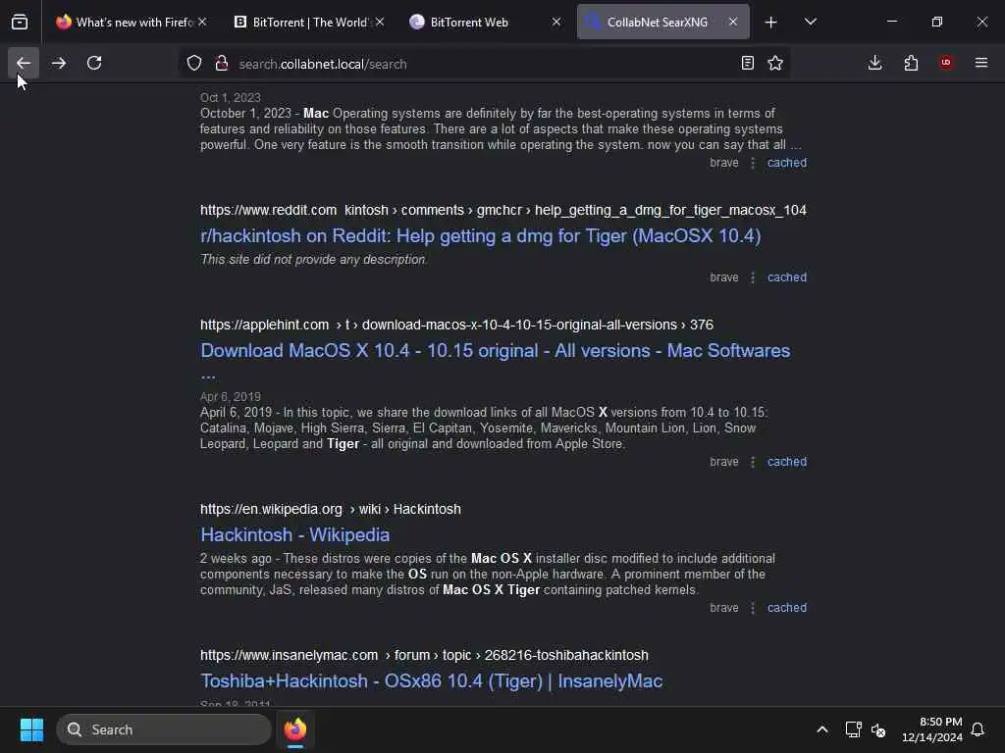Image resolution: width=1005 pixels, height=753 pixels.
Task: Click the en.wikipedia.org result URL text
Action: (330, 509)
